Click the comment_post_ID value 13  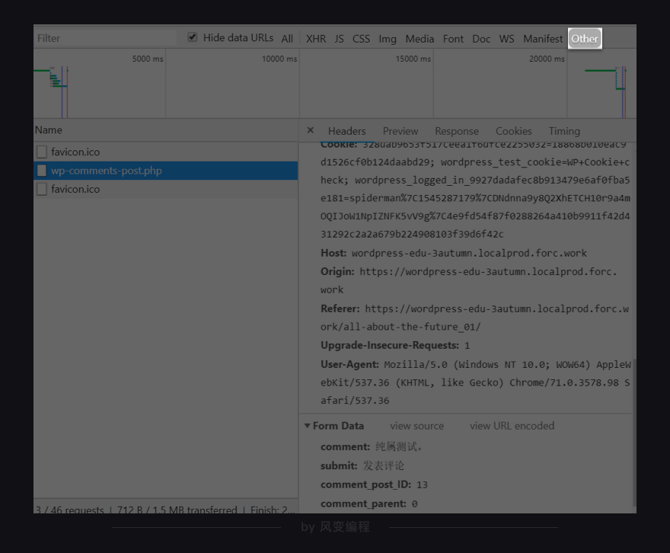click(x=422, y=484)
